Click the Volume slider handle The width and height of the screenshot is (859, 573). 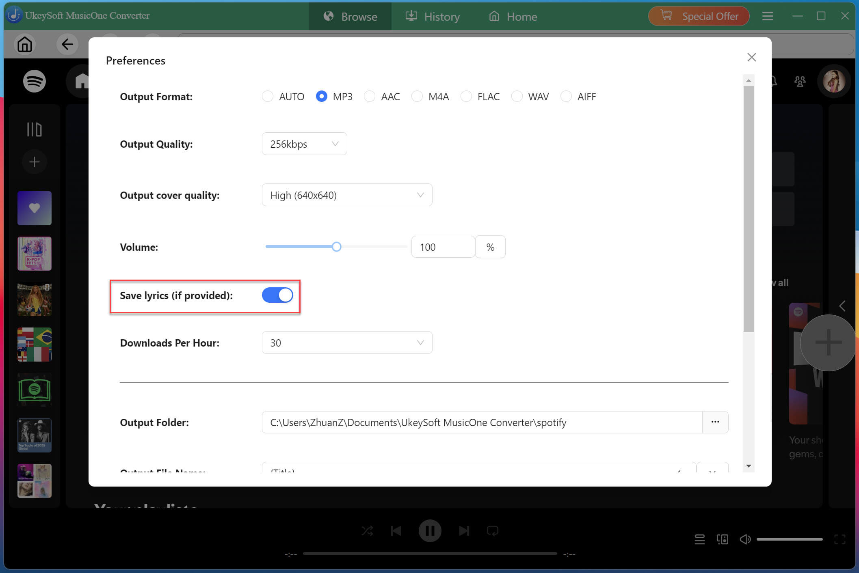pos(336,247)
